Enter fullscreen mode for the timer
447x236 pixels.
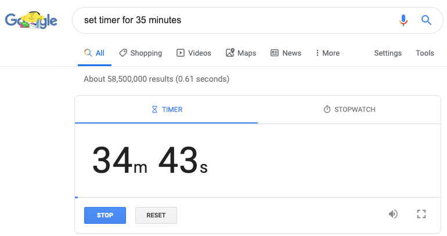pos(421,214)
